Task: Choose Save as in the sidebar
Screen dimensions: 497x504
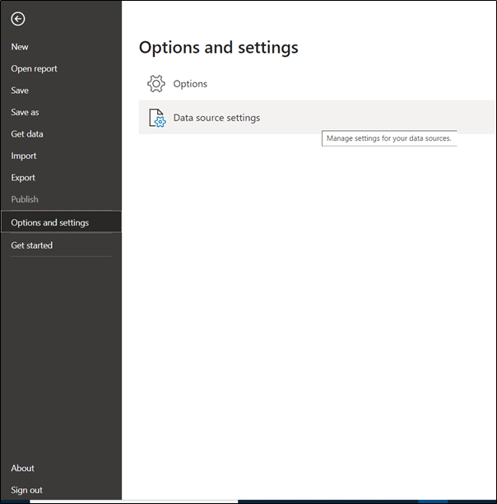Action: coord(25,113)
